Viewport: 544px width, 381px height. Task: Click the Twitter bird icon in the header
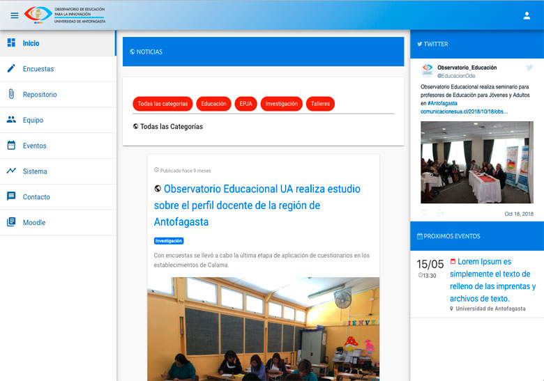point(420,44)
